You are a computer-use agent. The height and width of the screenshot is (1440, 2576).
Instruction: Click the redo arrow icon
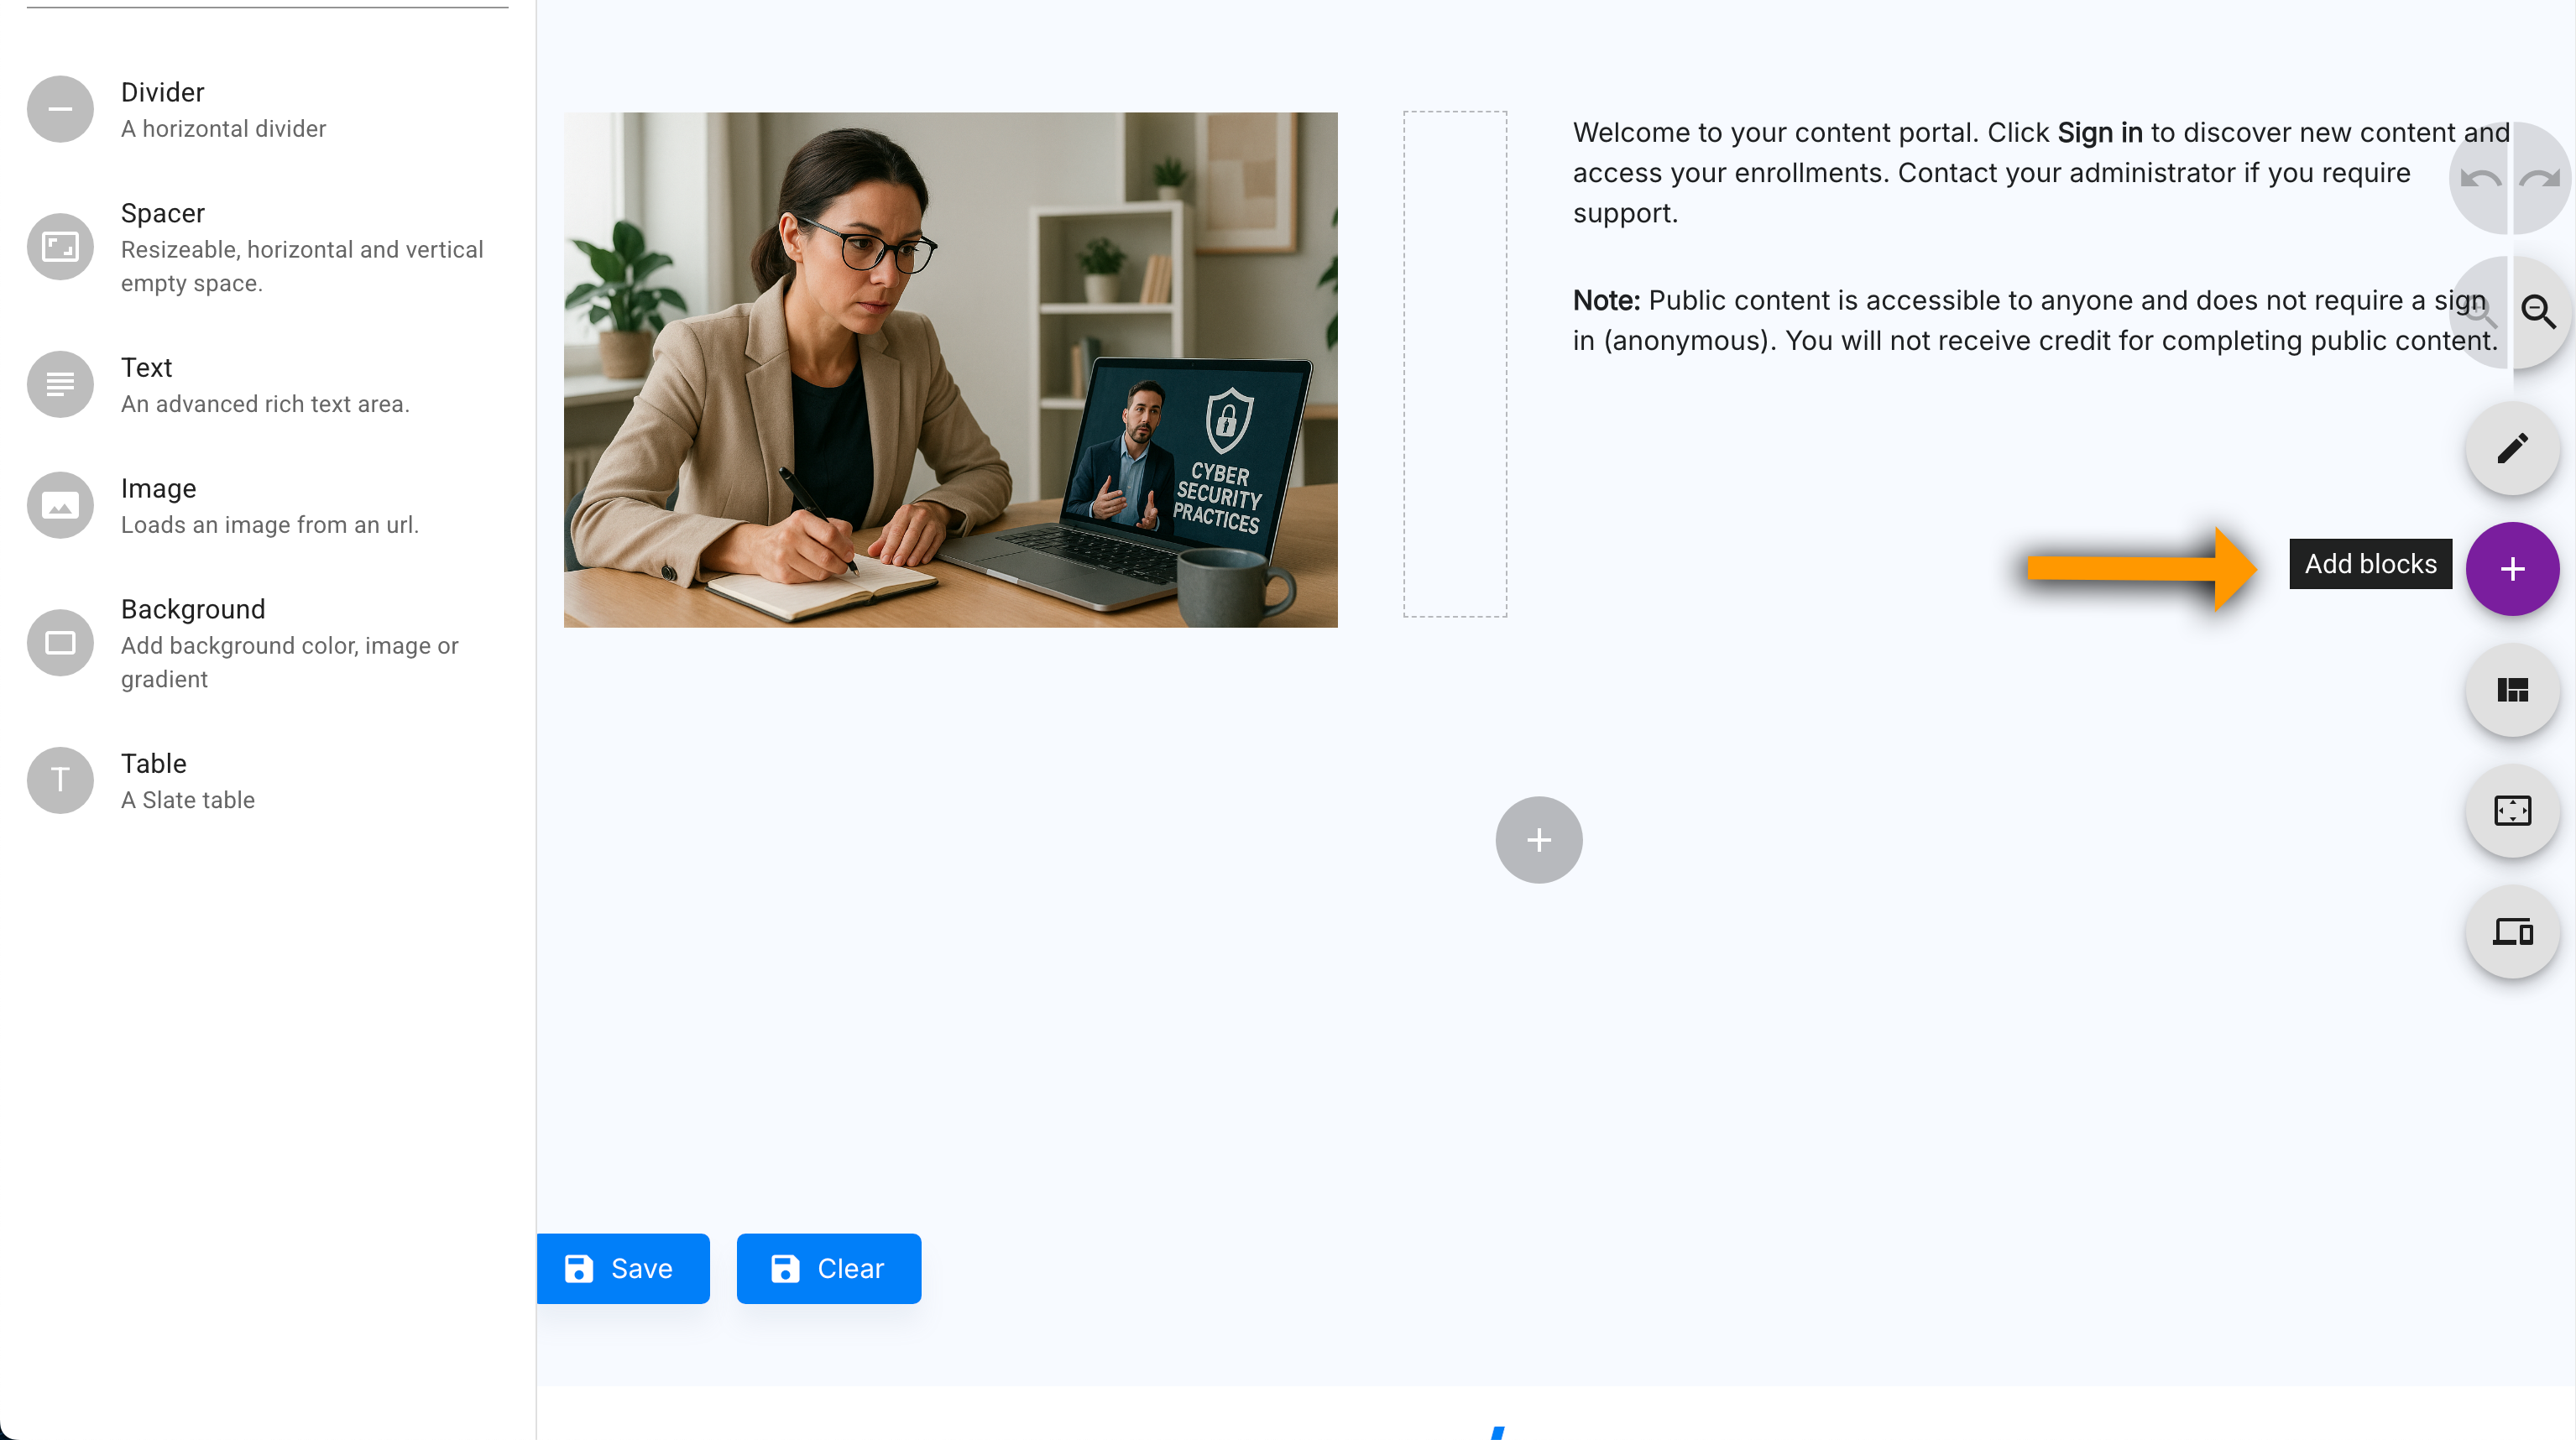pos(2540,179)
